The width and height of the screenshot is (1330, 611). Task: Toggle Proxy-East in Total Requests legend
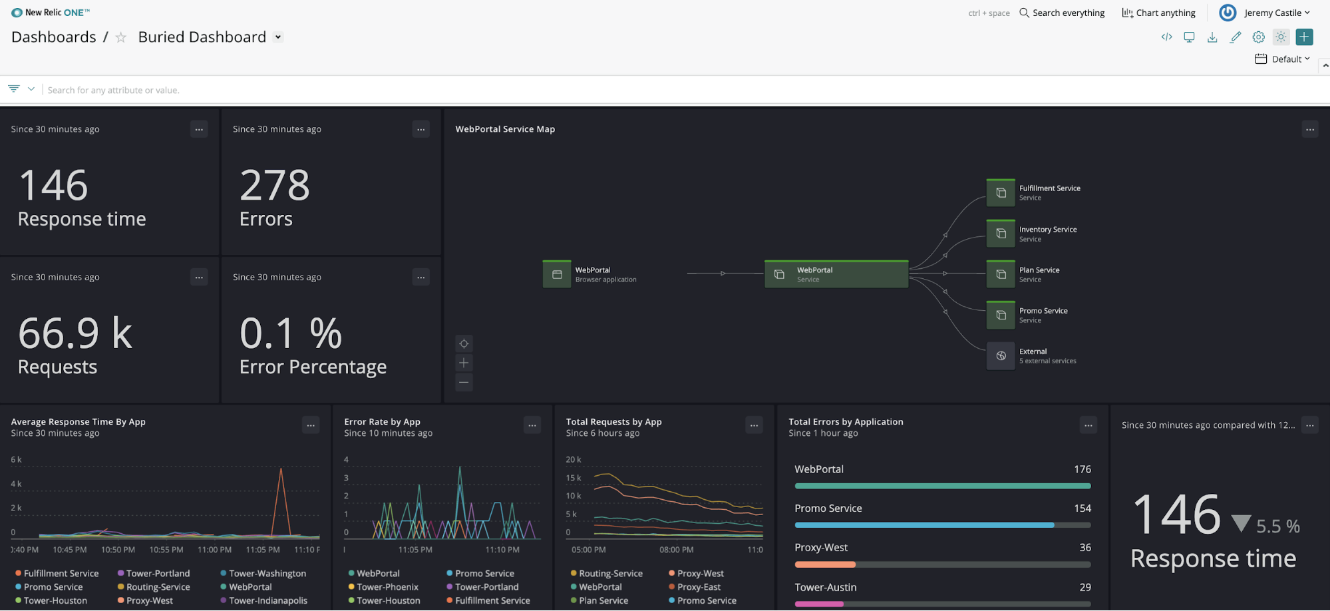pyautogui.click(x=695, y=587)
